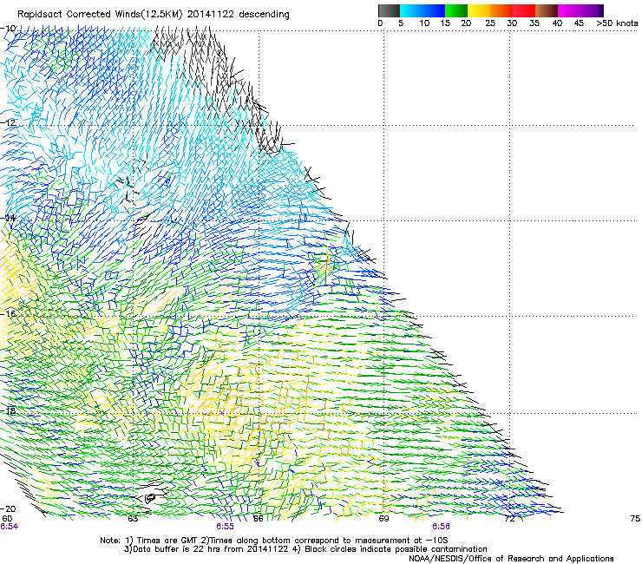The height and width of the screenshot is (564, 642).
Task: Click the '25' legend scale label
Action: (490, 23)
